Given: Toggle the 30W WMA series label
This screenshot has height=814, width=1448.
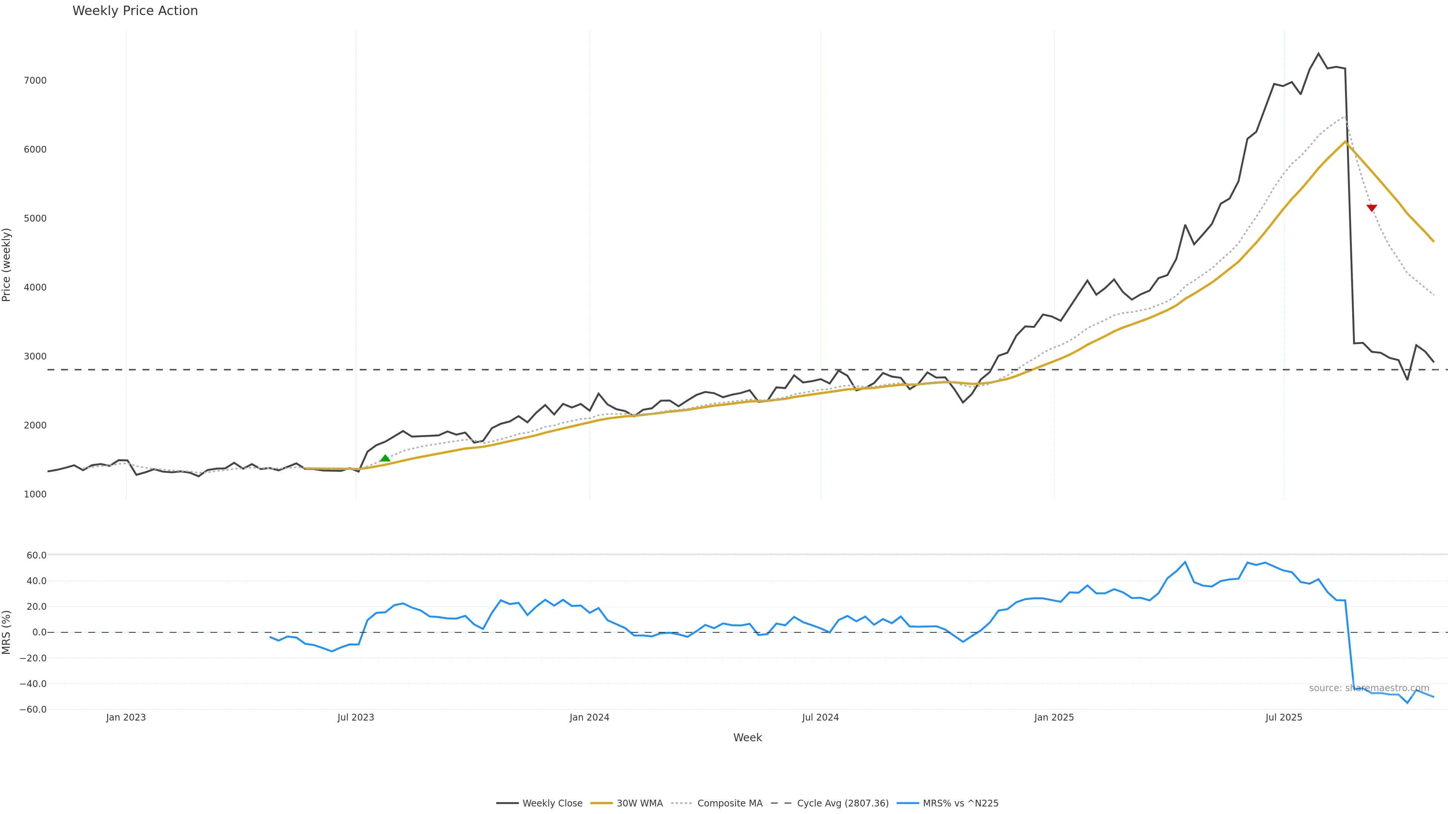Looking at the screenshot, I should click(640, 803).
